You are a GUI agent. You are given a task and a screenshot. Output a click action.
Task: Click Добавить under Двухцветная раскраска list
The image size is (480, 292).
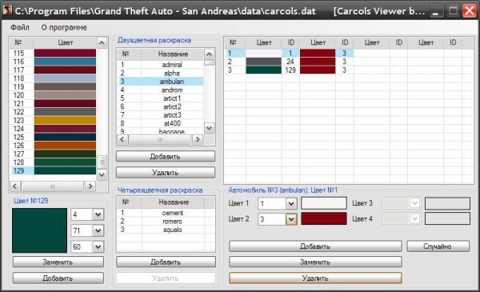(166, 157)
